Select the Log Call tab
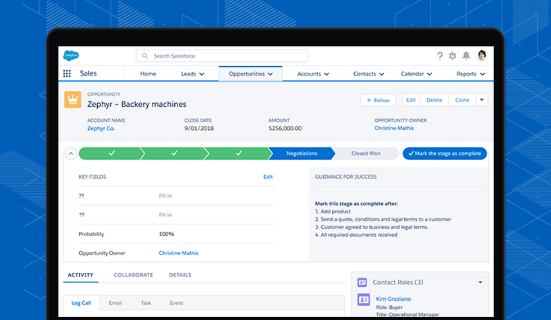Viewport: 551px width, 320px height. coord(81,303)
